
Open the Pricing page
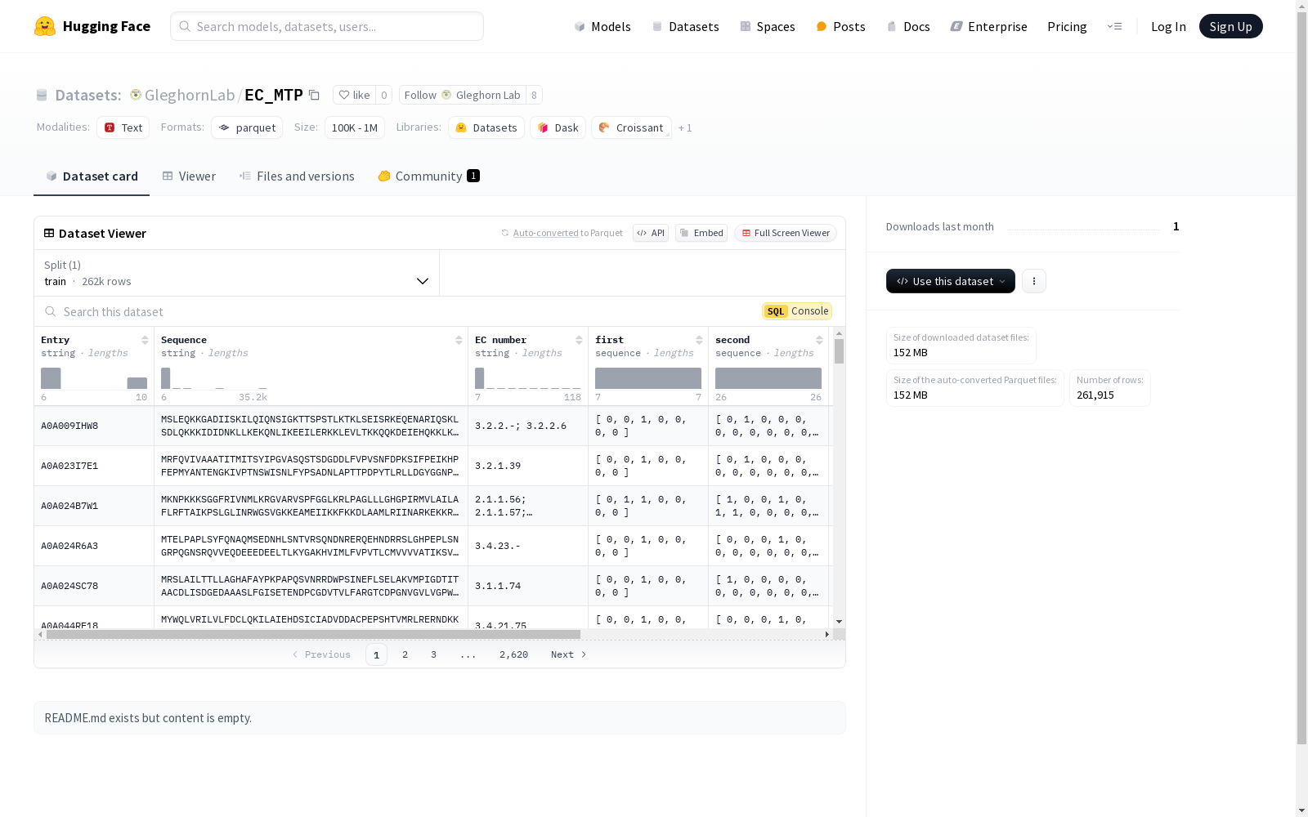pyautogui.click(x=1067, y=26)
